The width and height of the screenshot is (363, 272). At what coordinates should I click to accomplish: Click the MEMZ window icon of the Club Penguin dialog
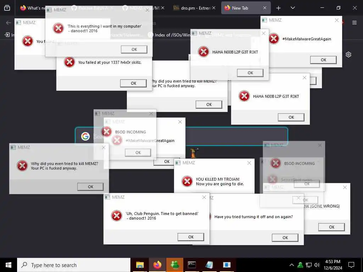coord(107,197)
